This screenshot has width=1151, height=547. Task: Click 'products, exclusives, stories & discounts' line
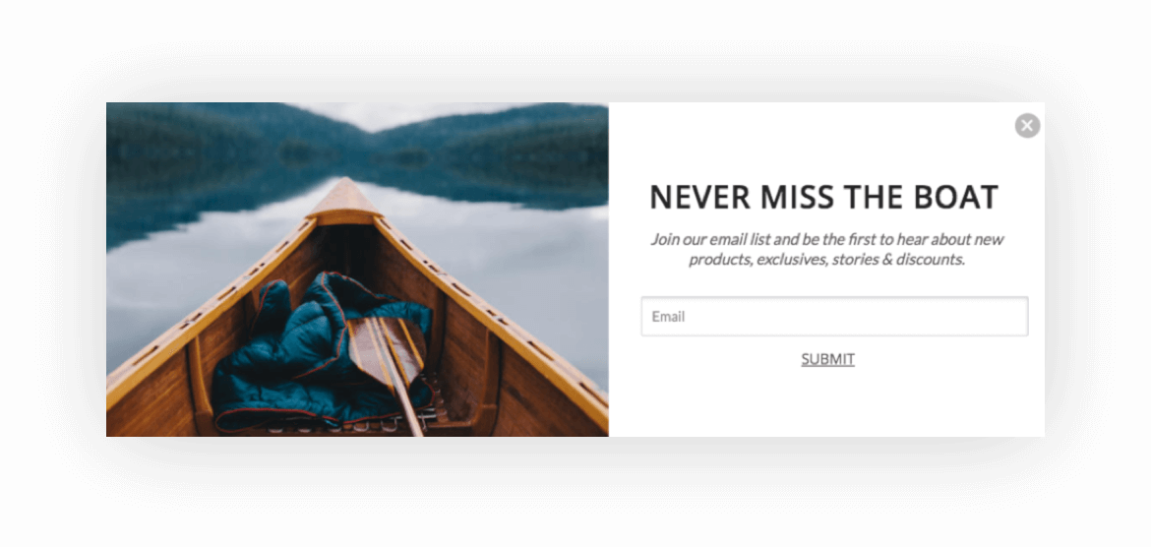[826, 259]
